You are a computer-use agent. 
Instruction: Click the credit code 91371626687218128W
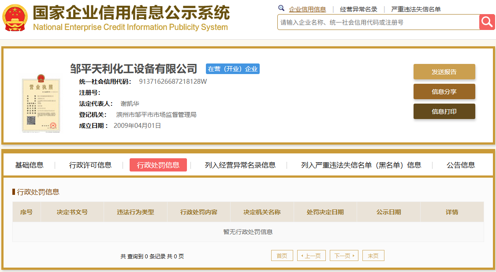[173, 82]
